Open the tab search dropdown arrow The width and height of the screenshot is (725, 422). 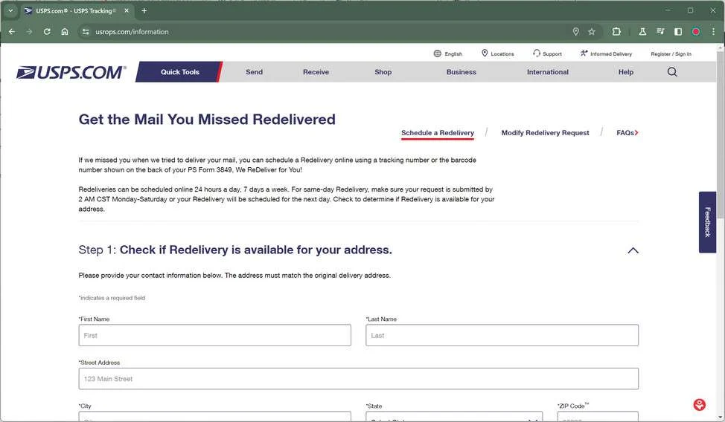coord(10,10)
